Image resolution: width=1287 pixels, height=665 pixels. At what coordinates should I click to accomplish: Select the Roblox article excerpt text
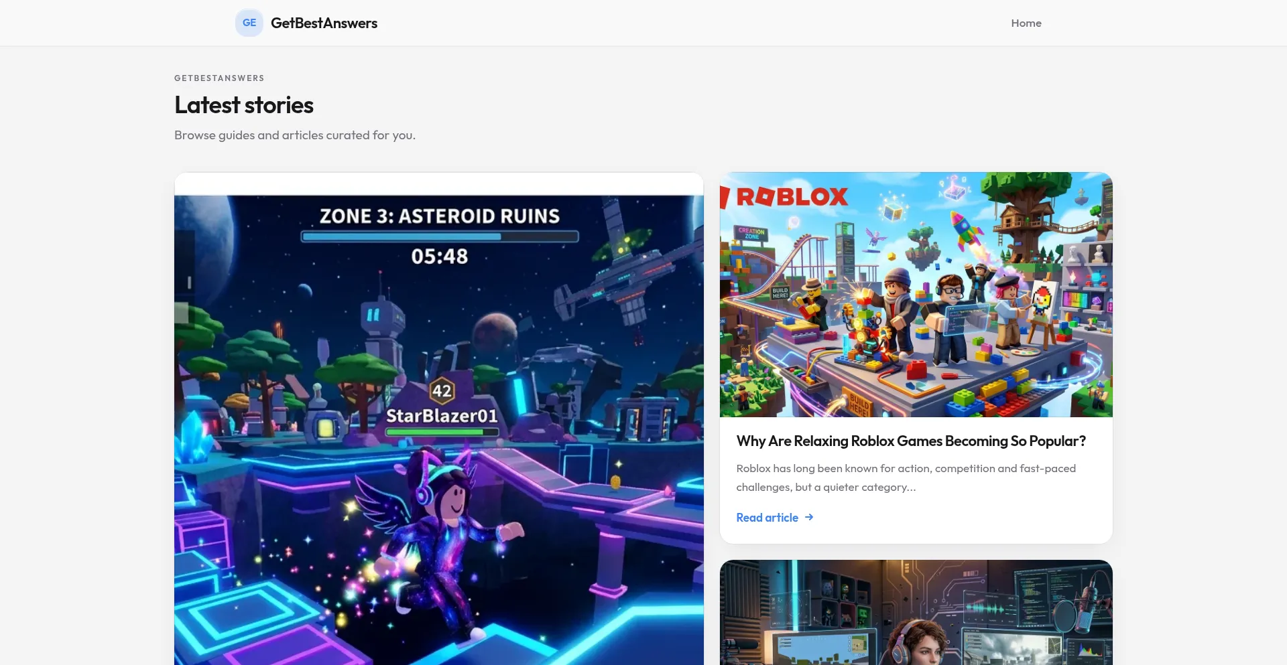point(906,477)
